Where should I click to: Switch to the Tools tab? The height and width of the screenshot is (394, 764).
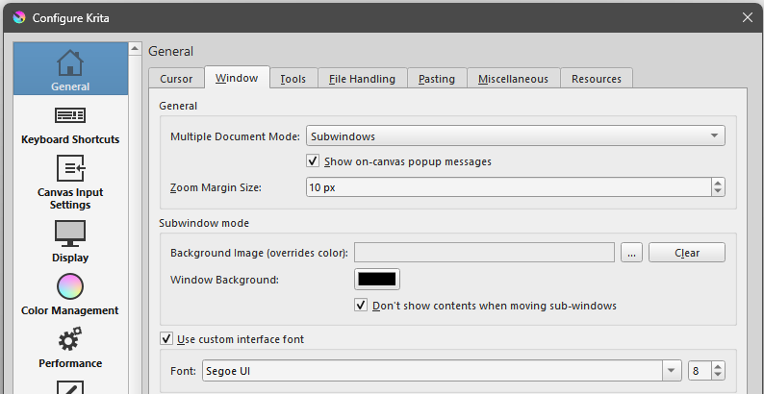pos(293,79)
